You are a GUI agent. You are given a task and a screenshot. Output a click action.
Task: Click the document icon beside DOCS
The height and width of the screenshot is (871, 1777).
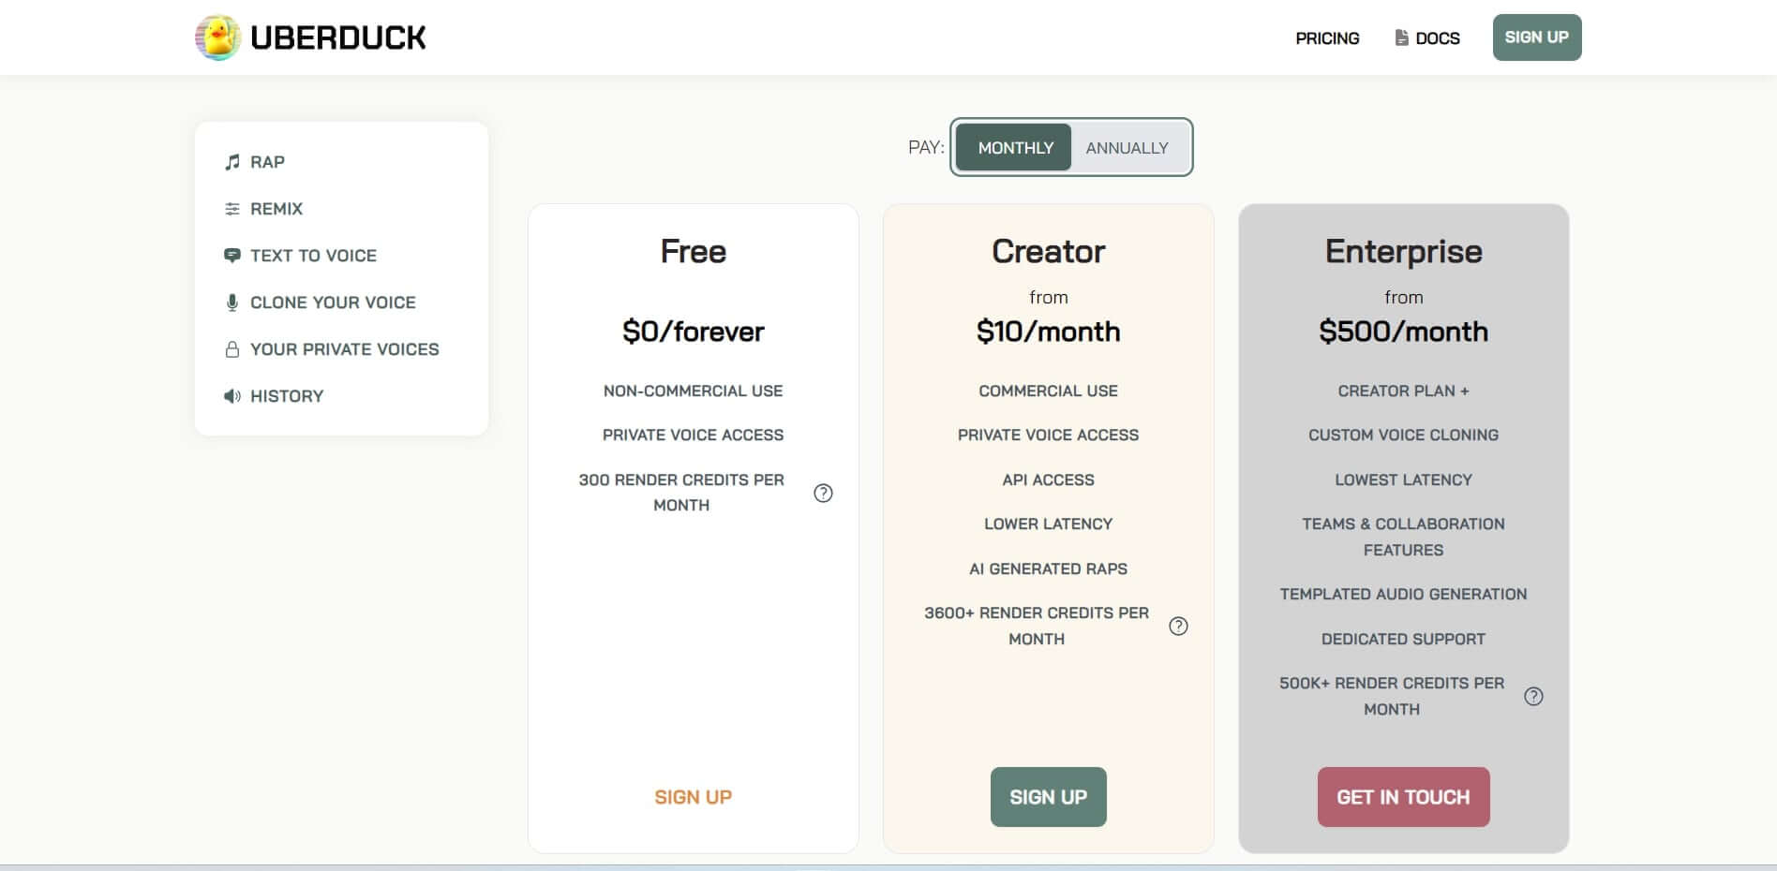pos(1401,37)
